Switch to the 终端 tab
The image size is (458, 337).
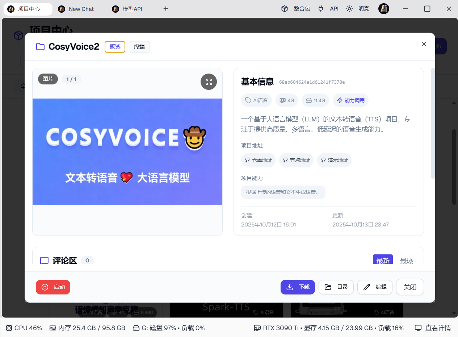coord(139,47)
